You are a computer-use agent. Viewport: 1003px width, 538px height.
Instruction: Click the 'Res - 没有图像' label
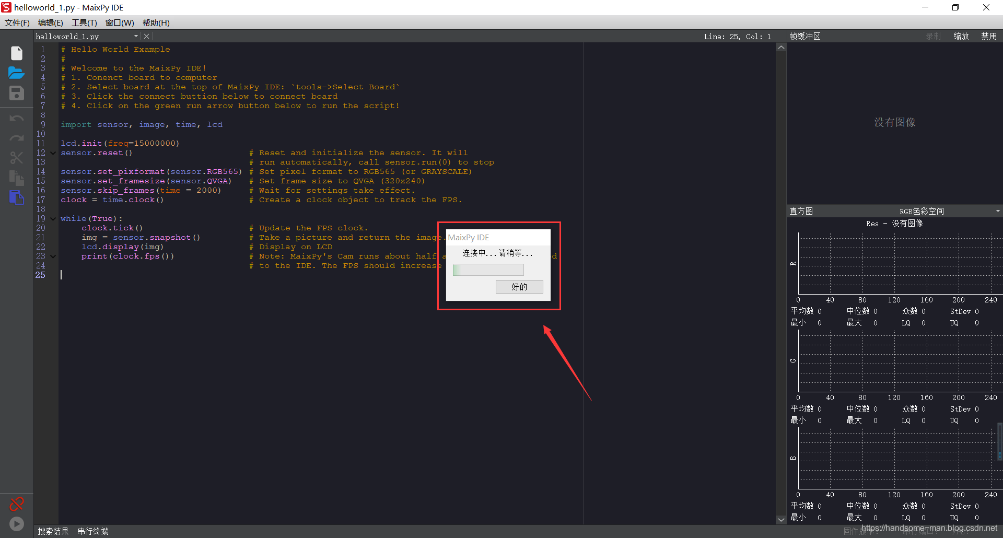pyautogui.click(x=894, y=224)
